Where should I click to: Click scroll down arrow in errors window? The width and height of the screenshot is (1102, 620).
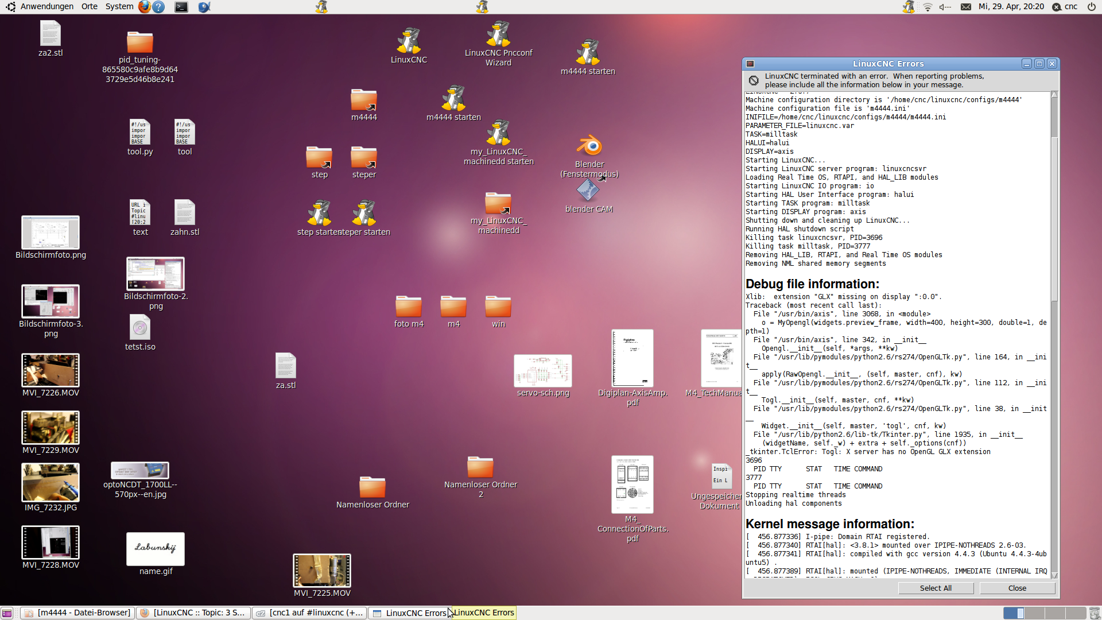click(x=1054, y=575)
